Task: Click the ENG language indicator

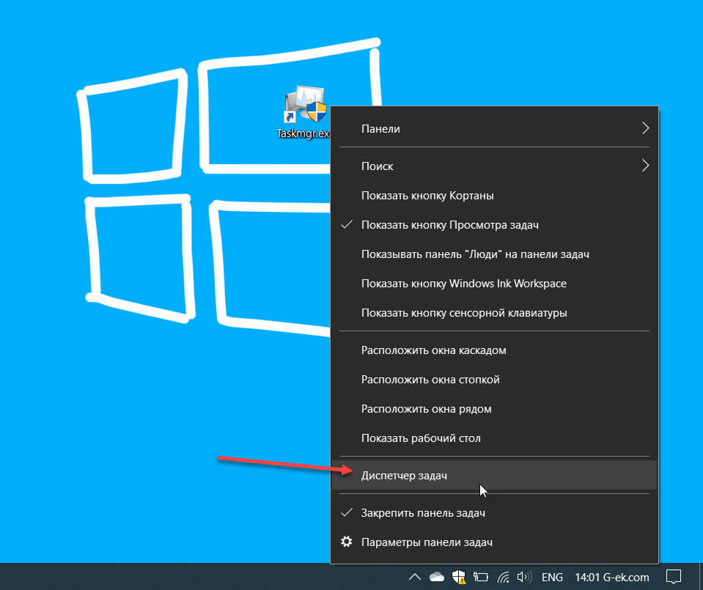Action: pyautogui.click(x=552, y=577)
